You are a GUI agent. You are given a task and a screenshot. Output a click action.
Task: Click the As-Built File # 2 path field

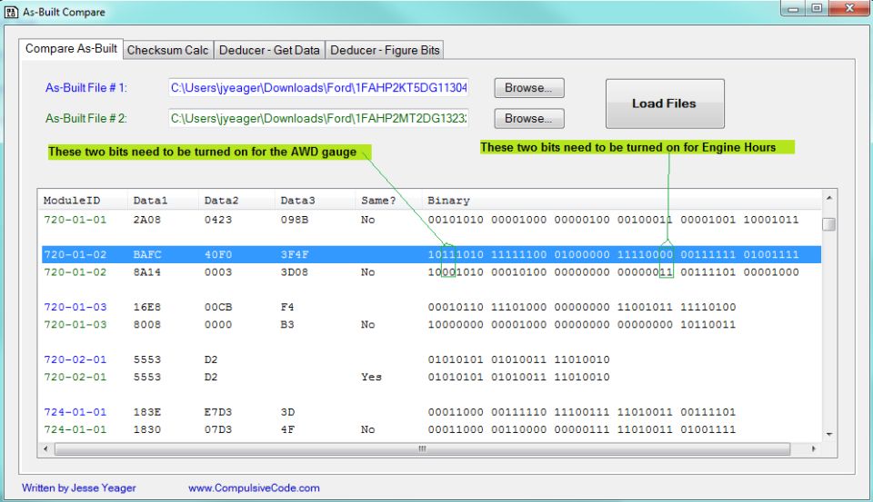[x=318, y=118]
